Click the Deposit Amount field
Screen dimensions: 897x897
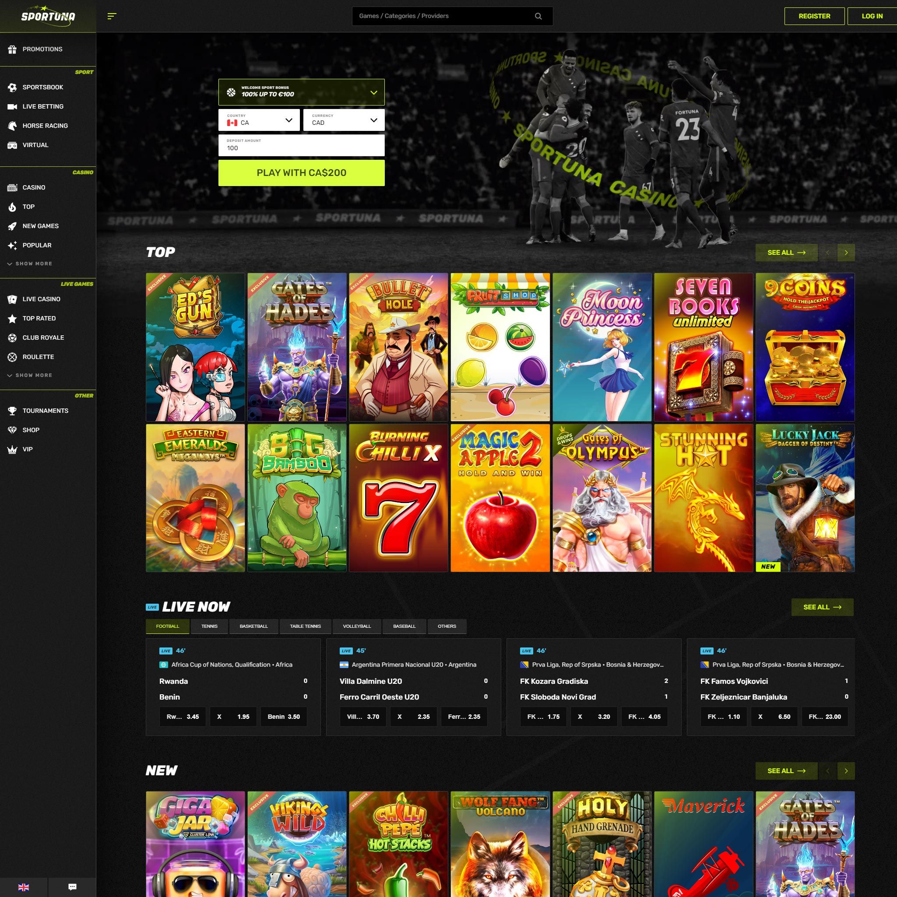point(301,145)
